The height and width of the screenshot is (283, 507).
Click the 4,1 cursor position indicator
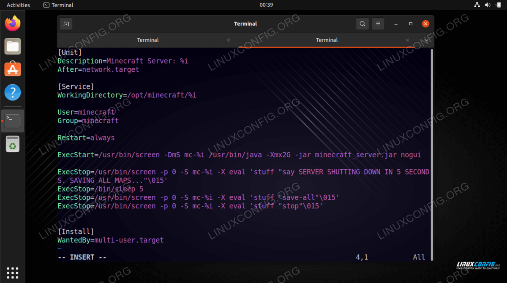coord(362,257)
